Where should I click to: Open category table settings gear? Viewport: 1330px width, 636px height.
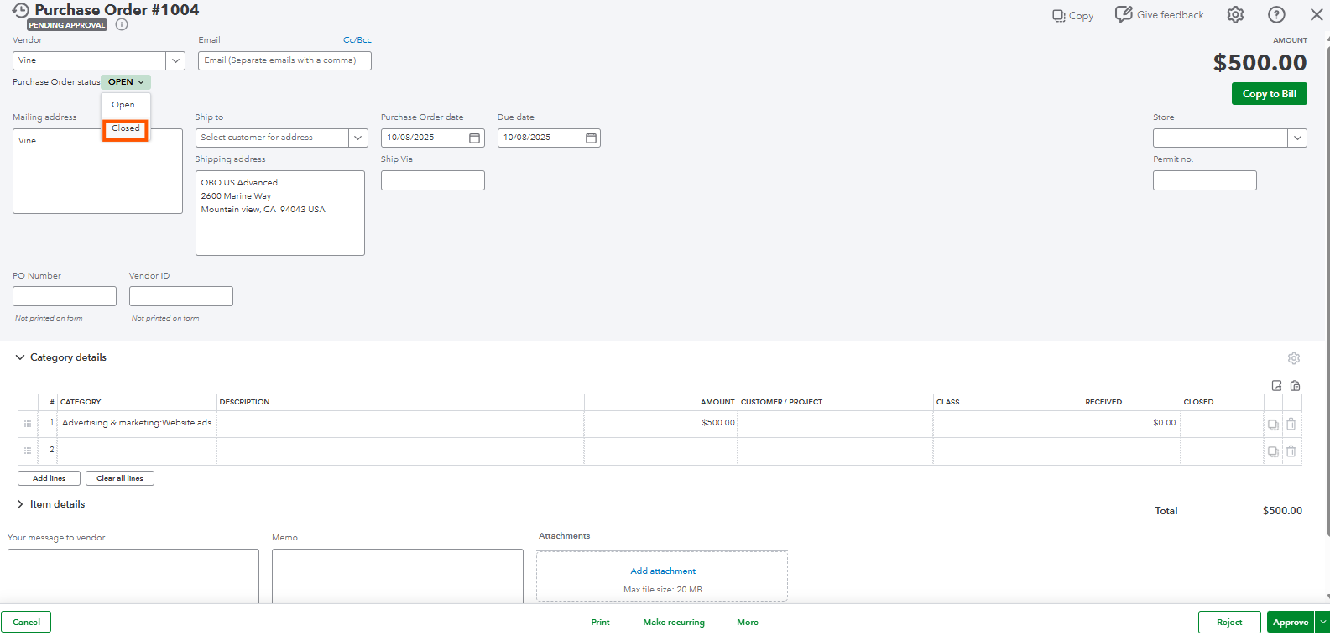(x=1294, y=358)
